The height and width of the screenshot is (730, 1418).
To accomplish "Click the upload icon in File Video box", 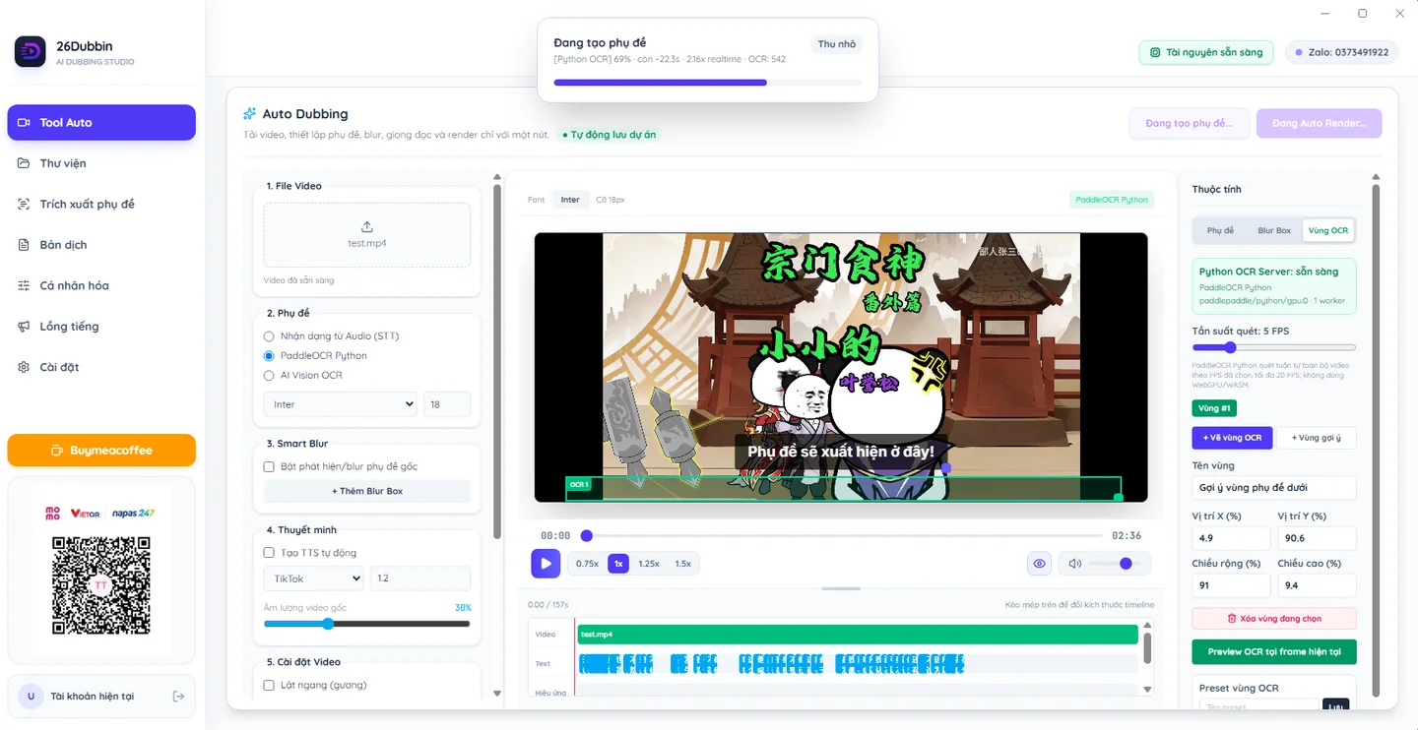I will tap(367, 226).
